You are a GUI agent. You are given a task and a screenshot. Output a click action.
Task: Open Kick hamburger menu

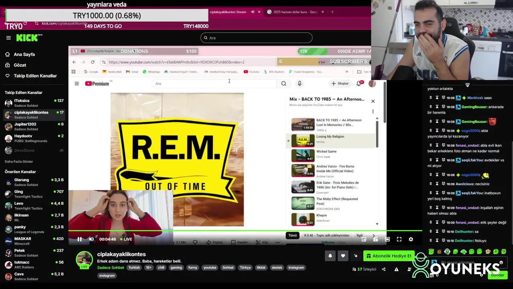pyautogui.click(x=8, y=38)
